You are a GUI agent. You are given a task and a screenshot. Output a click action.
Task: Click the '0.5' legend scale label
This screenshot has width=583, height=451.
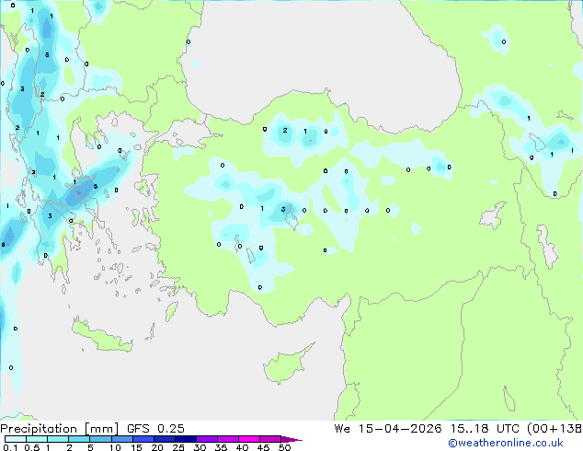coord(31,447)
